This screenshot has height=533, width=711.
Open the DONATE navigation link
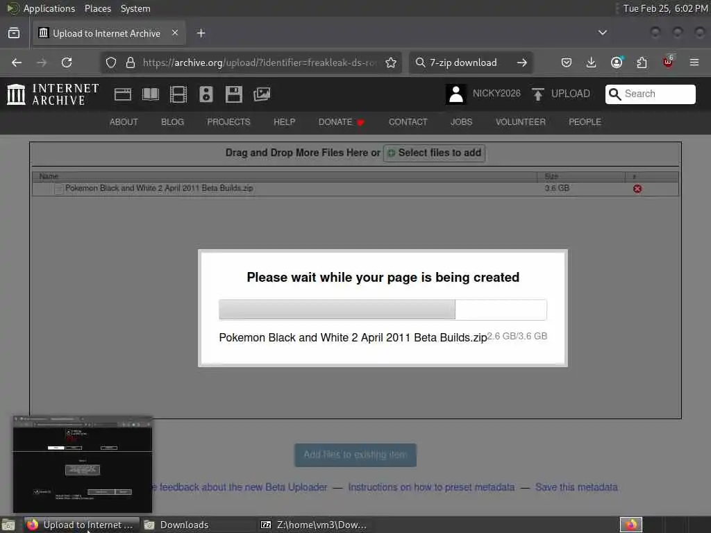[340, 122]
